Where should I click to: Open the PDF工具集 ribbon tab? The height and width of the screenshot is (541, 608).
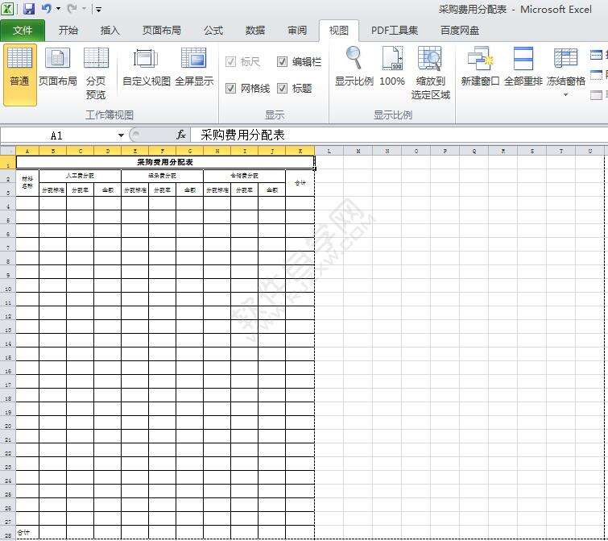(395, 31)
